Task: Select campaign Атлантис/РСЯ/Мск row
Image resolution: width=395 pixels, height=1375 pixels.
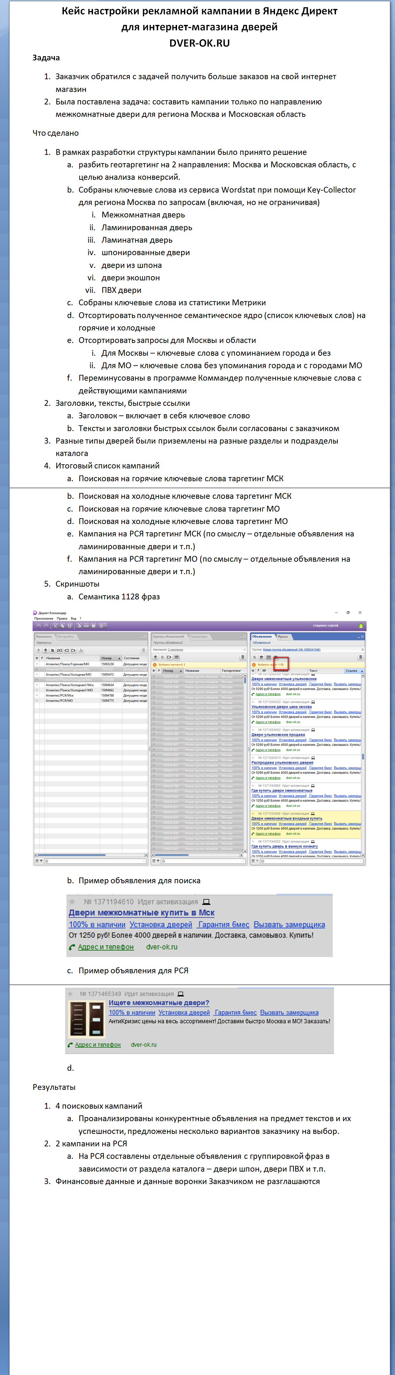Action: click(x=91, y=695)
